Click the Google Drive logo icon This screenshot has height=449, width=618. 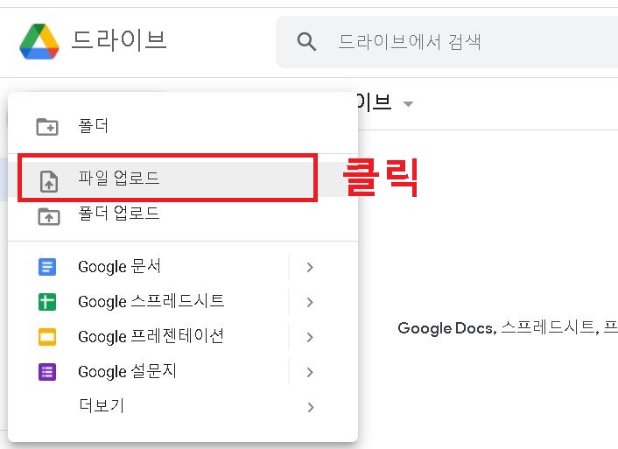(39, 41)
